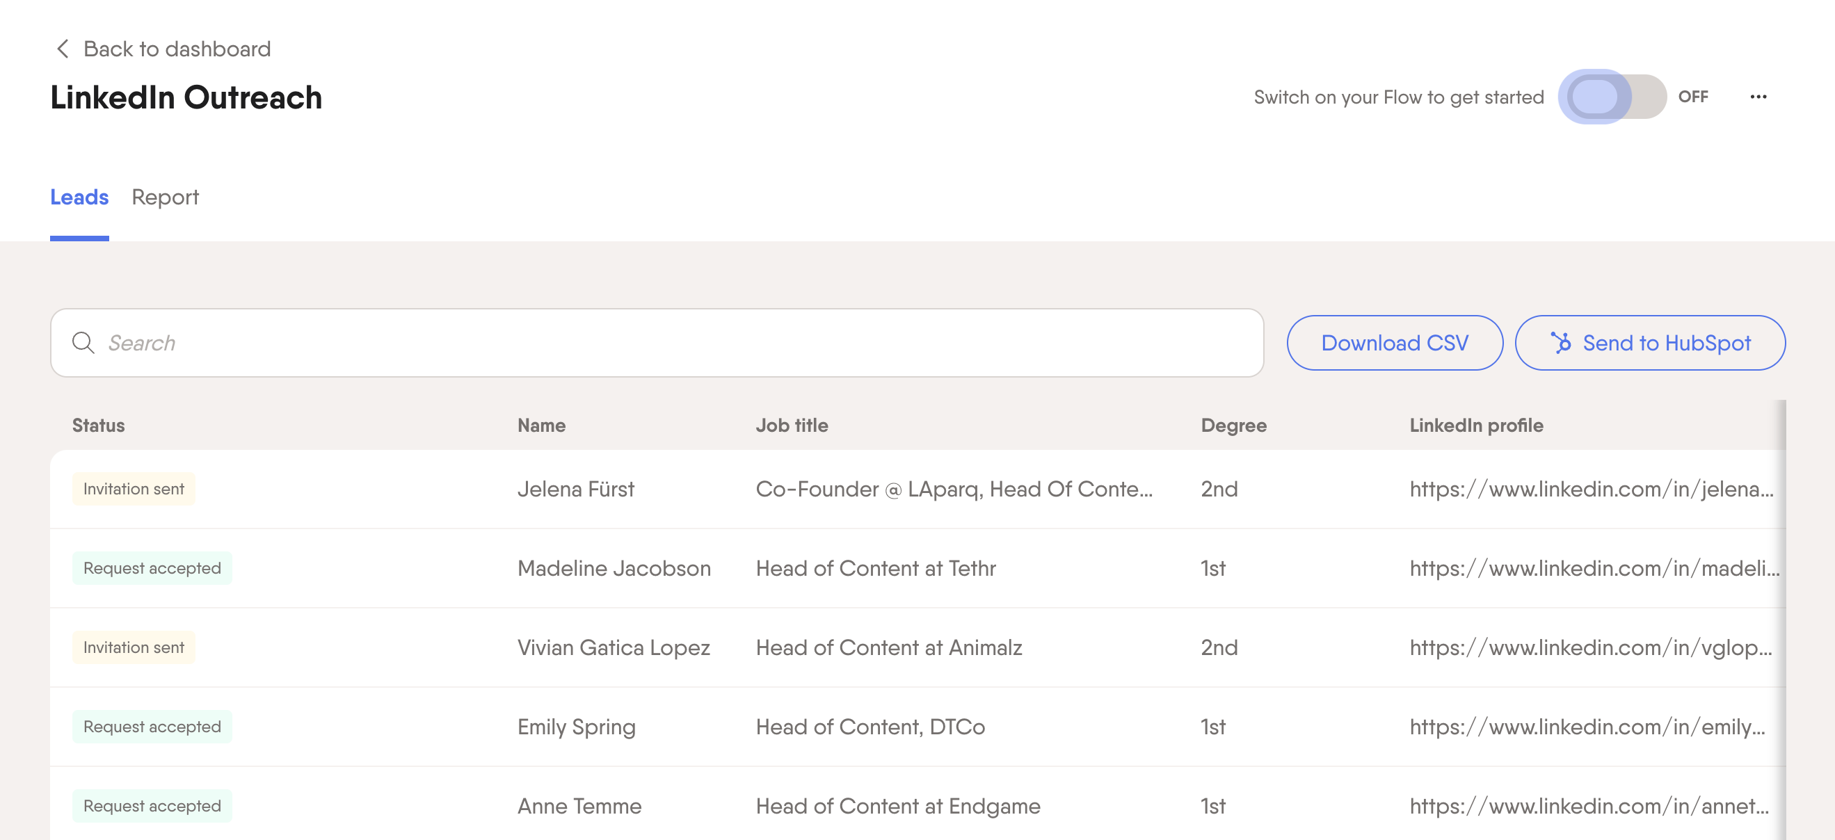The height and width of the screenshot is (840, 1835).
Task: Click the OFF label beside the toggle
Action: pos(1693,97)
